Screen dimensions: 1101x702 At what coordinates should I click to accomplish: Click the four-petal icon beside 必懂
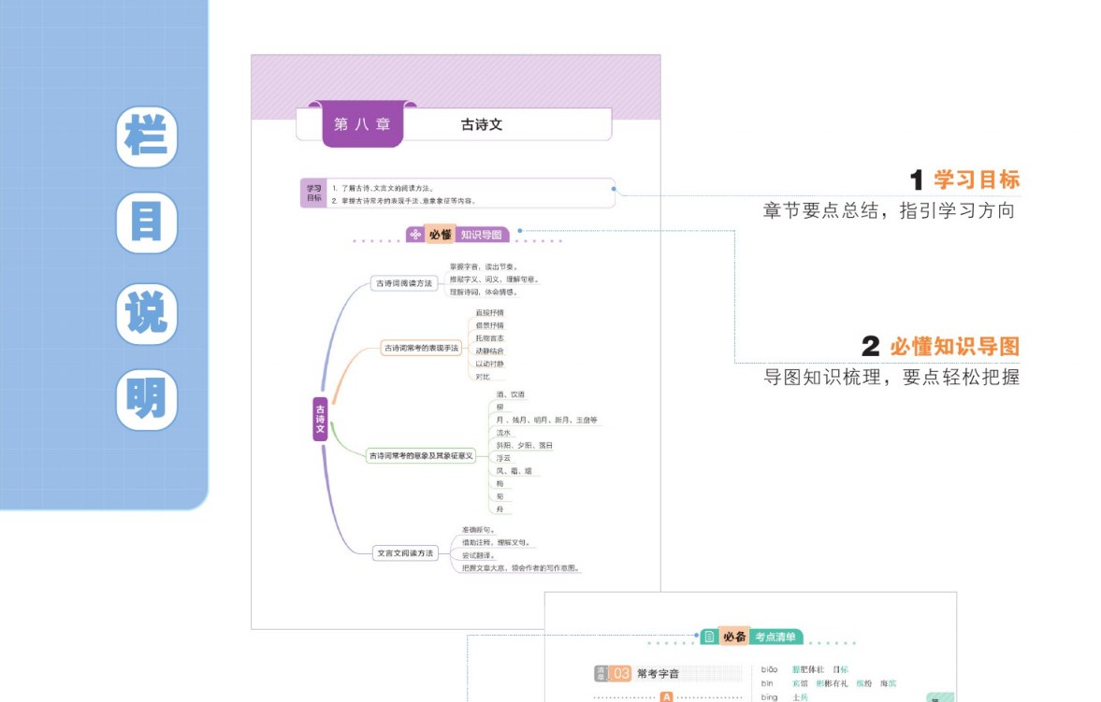tap(416, 234)
